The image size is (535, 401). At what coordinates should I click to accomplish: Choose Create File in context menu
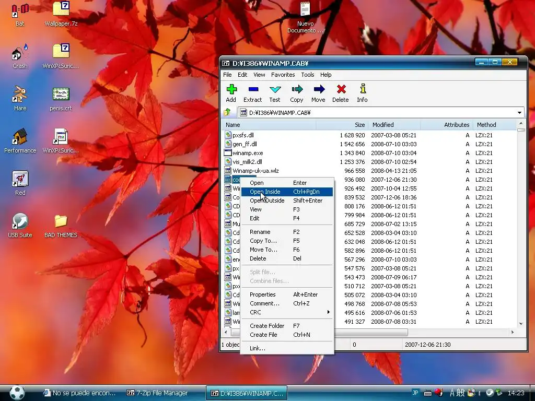point(287,335)
